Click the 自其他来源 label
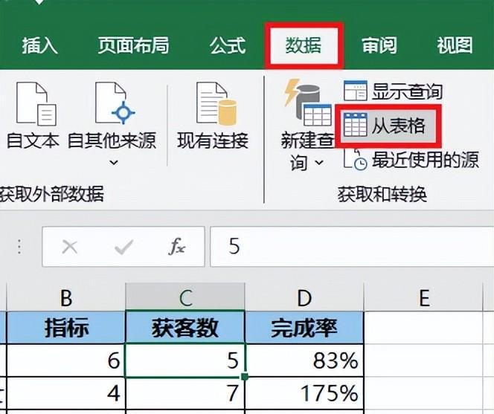The image size is (494, 414). tap(112, 140)
